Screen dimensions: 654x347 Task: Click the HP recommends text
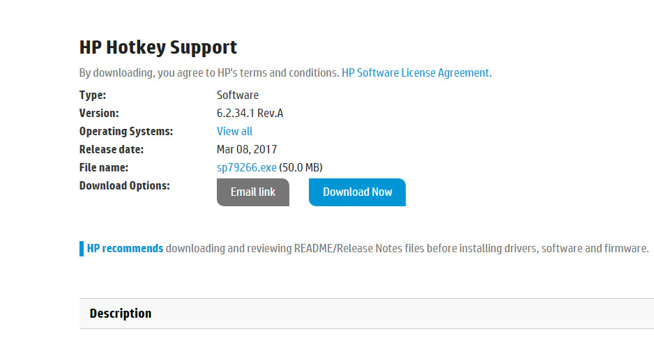coord(125,249)
